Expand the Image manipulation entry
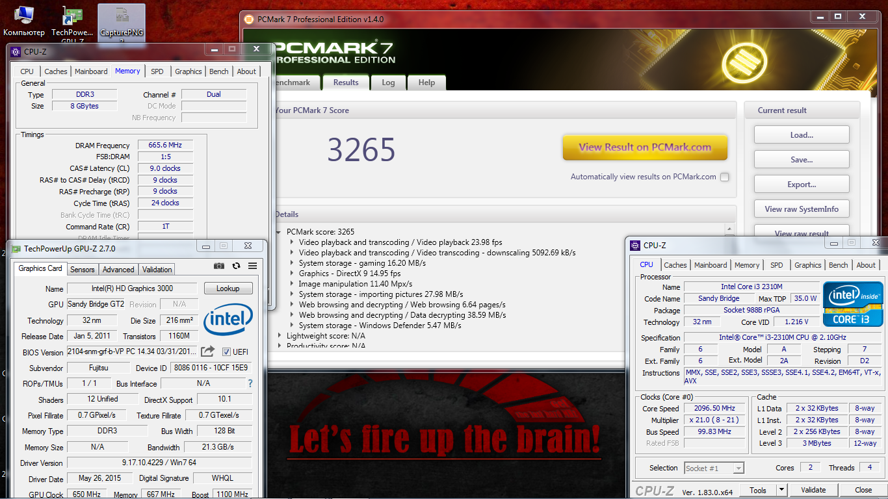This screenshot has height=499, width=888. (x=291, y=284)
